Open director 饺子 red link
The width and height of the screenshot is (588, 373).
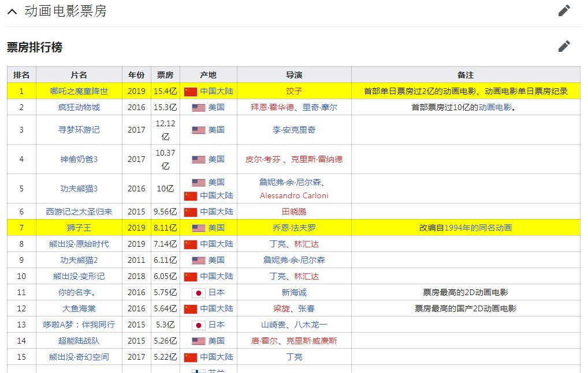tap(294, 91)
